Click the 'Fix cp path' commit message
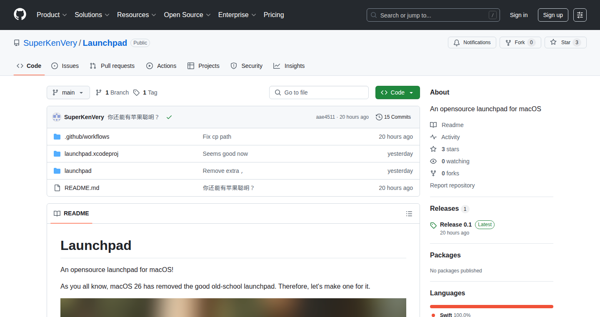 [x=217, y=137]
